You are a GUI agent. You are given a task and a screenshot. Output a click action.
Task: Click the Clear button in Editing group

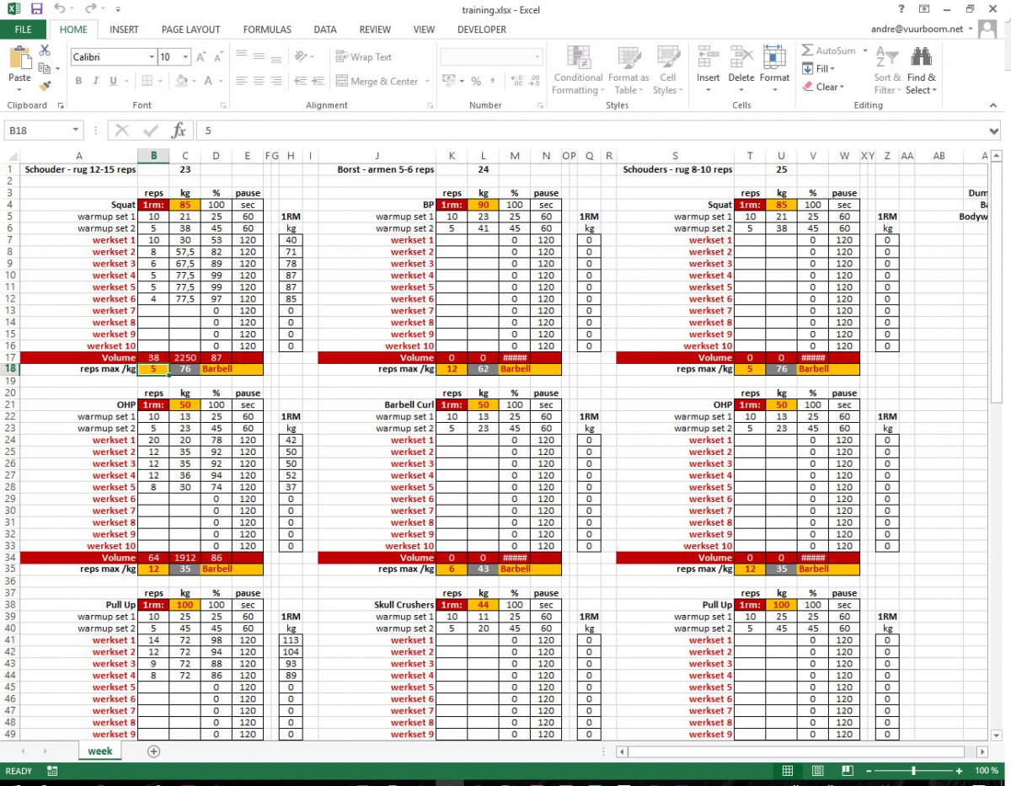click(x=822, y=87)
